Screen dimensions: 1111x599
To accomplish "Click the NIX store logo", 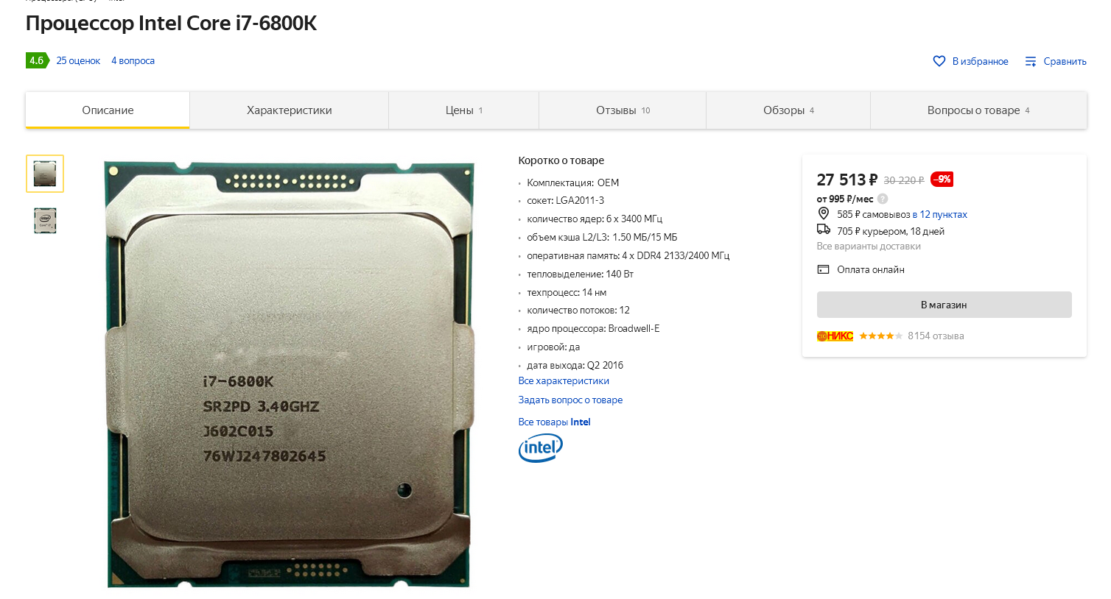I will pyautogui.click(x=835, y=336).
